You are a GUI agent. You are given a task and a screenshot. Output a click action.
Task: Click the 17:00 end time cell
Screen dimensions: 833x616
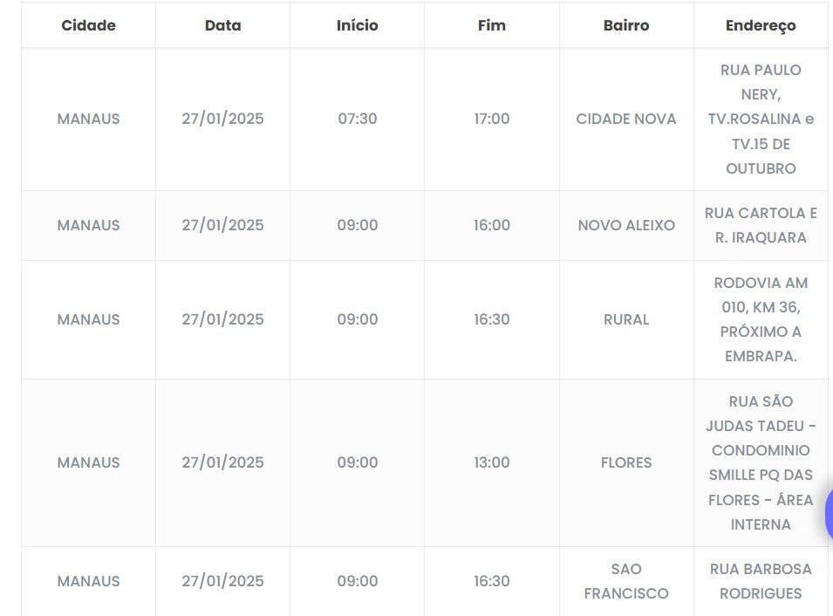coord(491,119)
